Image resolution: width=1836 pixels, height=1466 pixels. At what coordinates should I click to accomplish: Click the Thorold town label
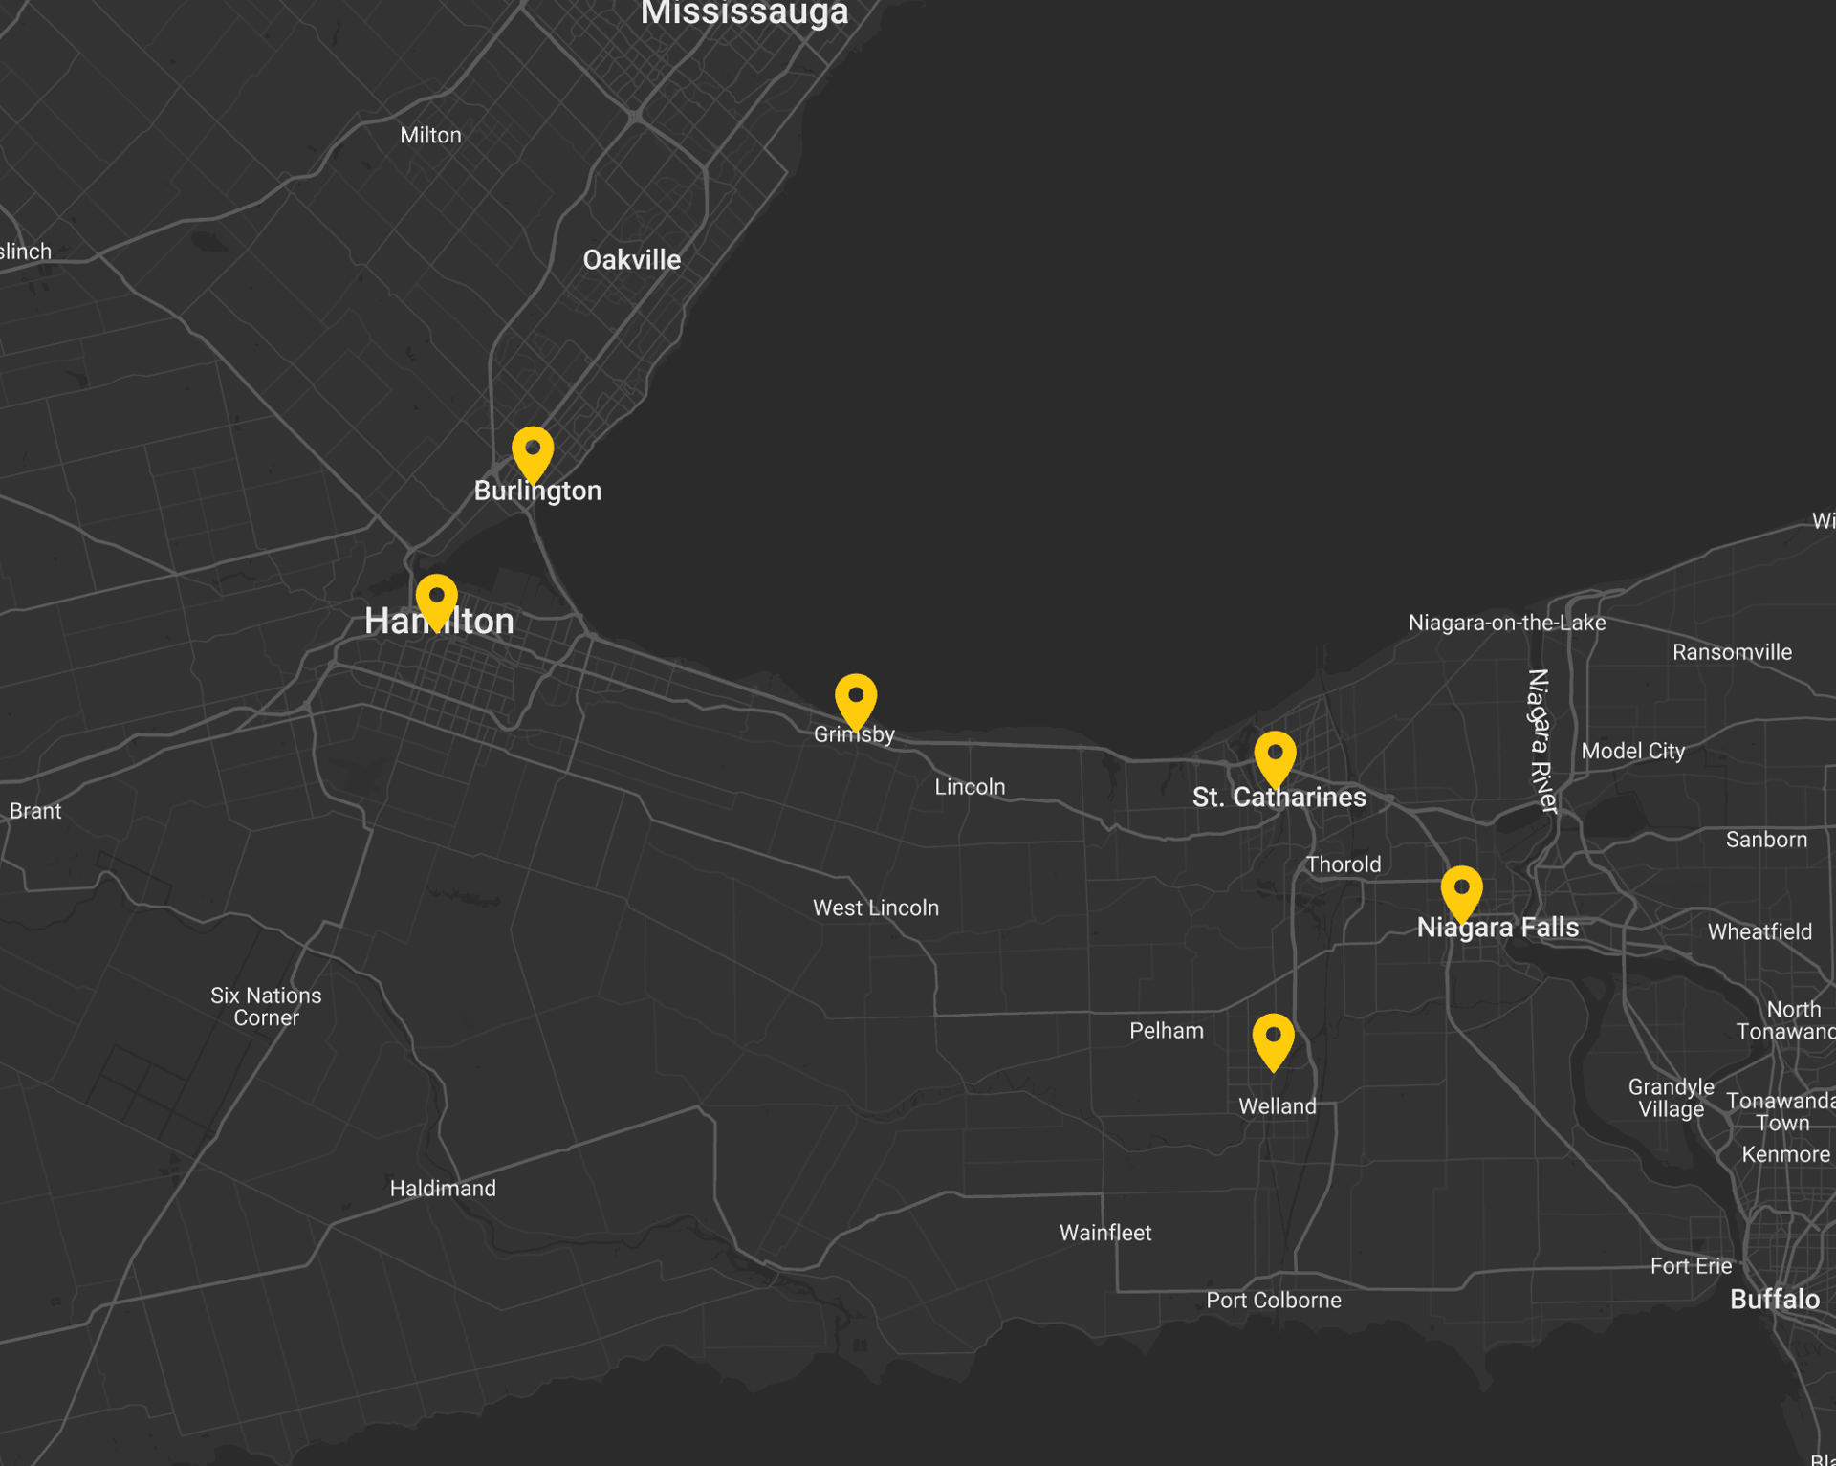tap(1344, 864)
